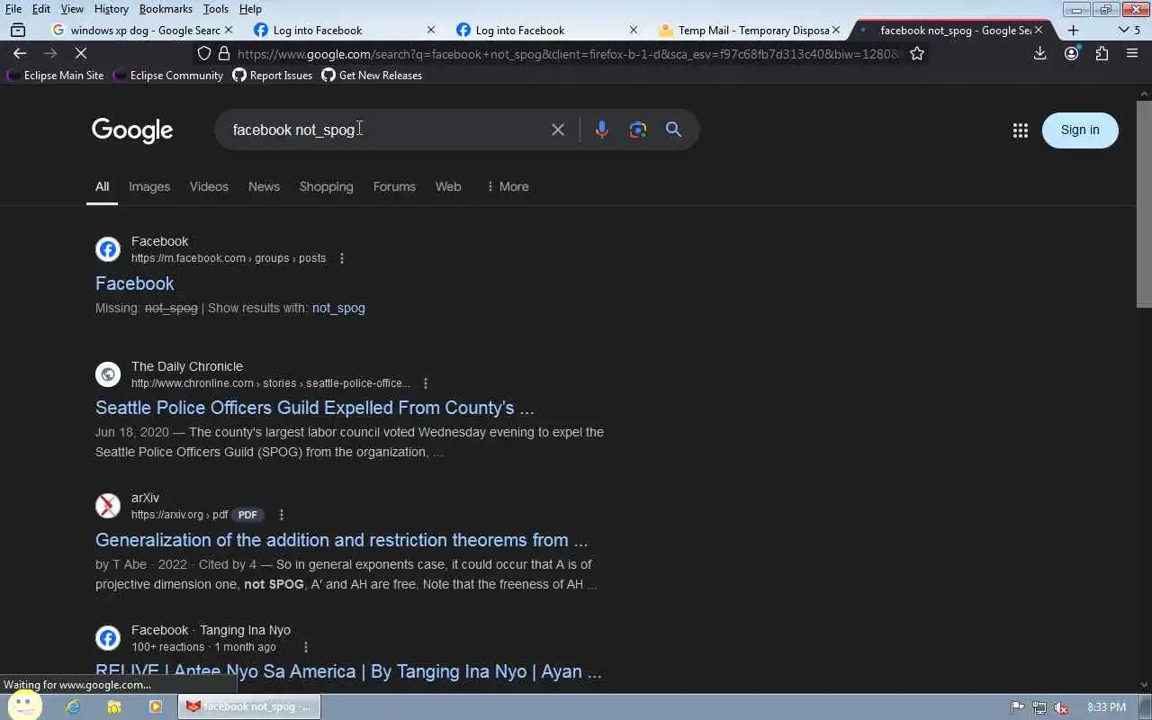Open the Facebook result title link
Screen dimensions: 1152x720
pos(135,283)
